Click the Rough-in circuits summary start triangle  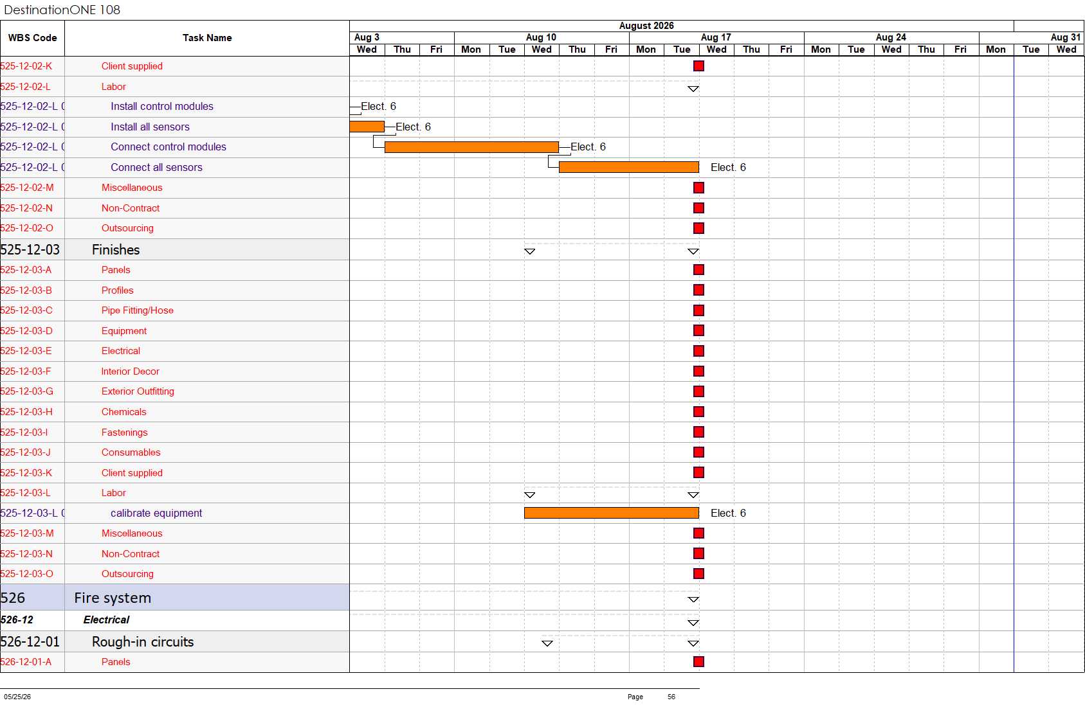(x=547, y=643)
